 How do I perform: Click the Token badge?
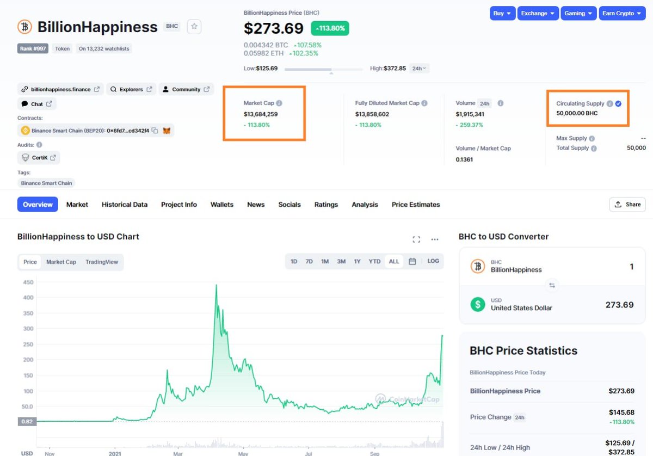63,48
